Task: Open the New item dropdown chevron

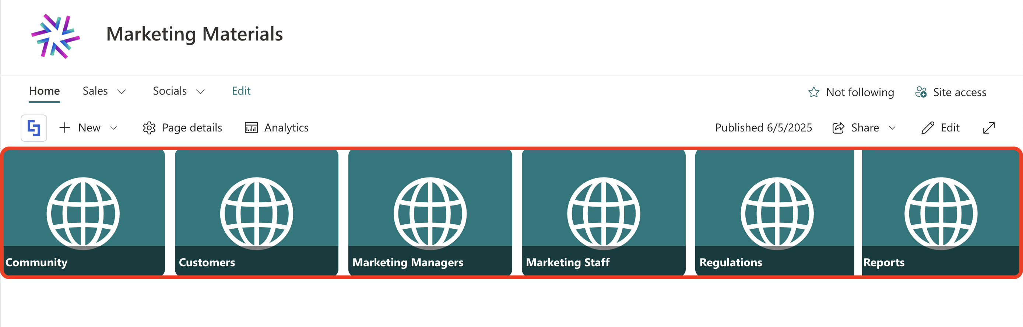Action: tap(113, 128)
